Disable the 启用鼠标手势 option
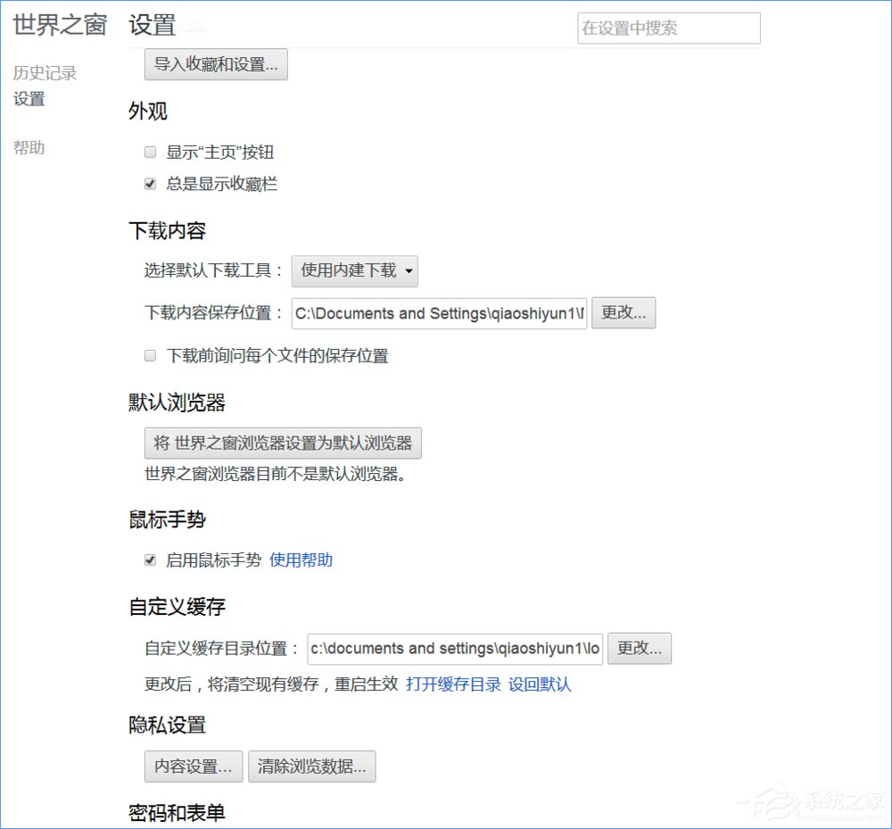Image resolution: width=892 pixels, height=829 pixels. pos(150,560)
